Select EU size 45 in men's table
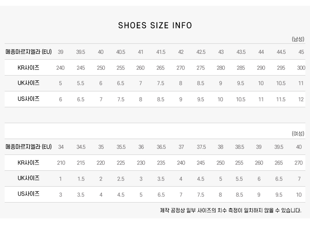The width and height of the screenshot is (310, 225). [x=301, y=52]
